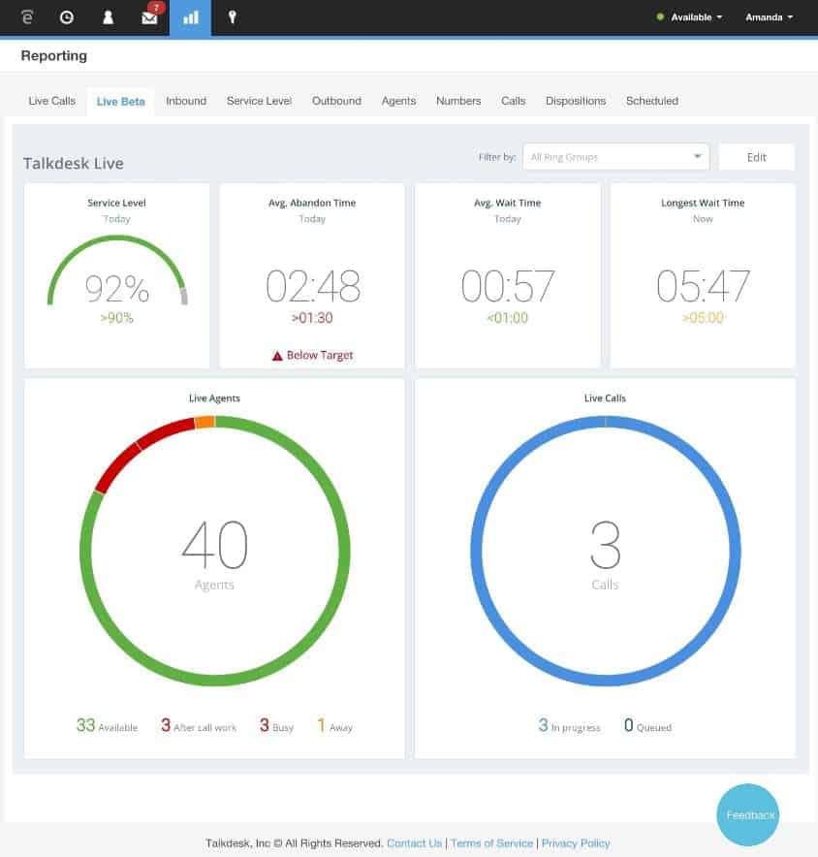Click the >01:30 abandon time target
Image resolution: width=818 pixels, height=857 pixels.
tap(312, 318)
